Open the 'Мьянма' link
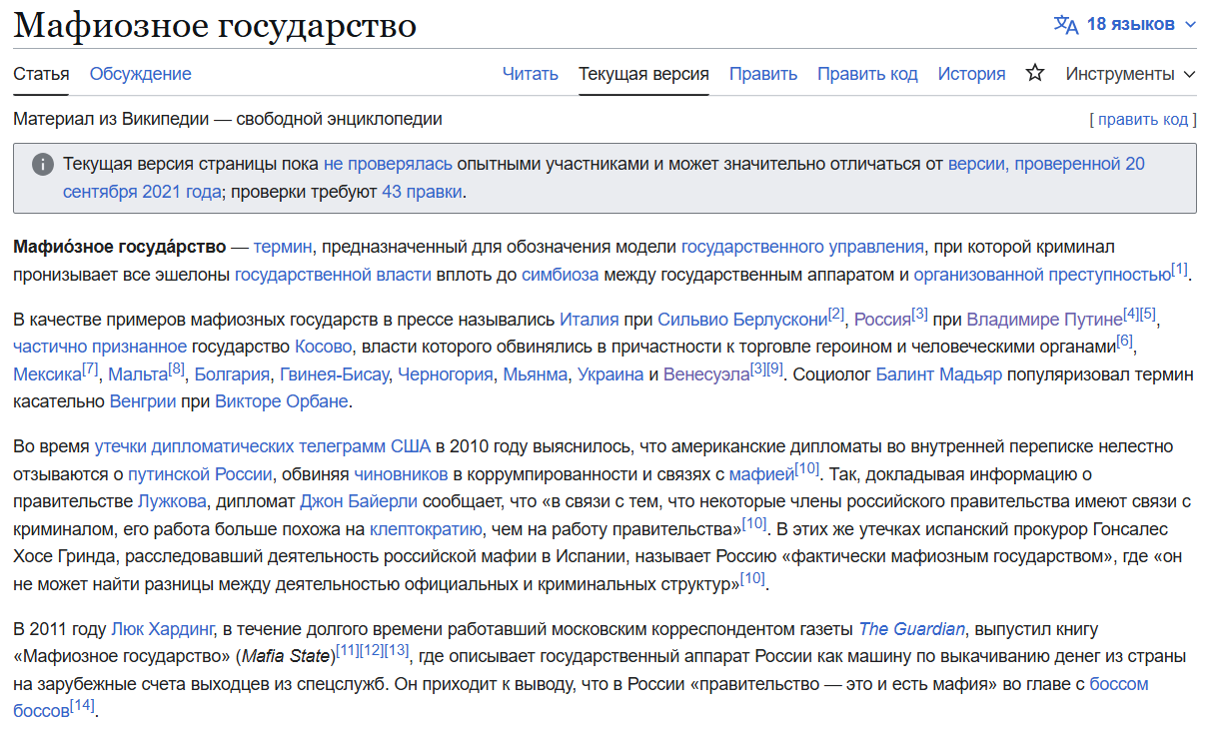Viewport: 1217px width, 733px height. [x=536, y=374]
